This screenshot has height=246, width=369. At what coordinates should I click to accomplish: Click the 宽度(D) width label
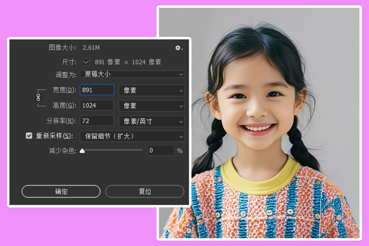point(64,90)
